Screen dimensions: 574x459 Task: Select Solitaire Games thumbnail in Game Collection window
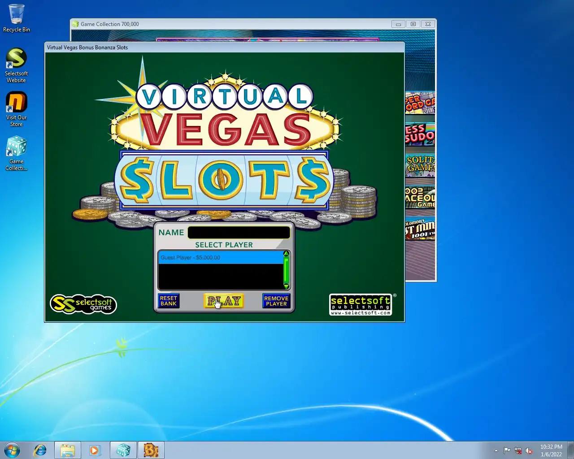(x=420, y=166)
